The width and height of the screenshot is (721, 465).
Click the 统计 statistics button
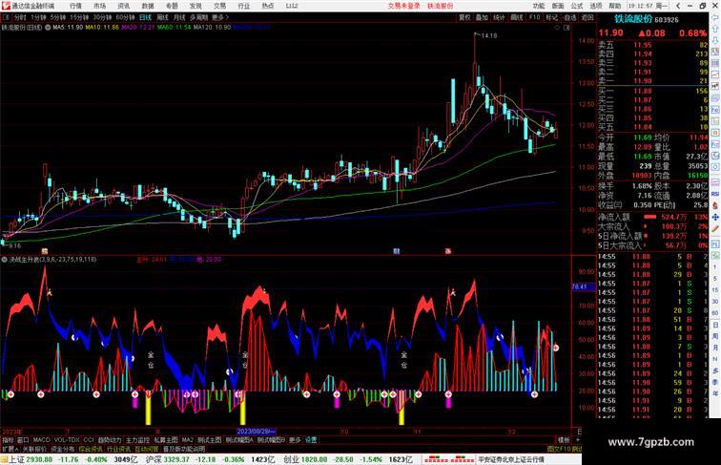click(499, 17)
